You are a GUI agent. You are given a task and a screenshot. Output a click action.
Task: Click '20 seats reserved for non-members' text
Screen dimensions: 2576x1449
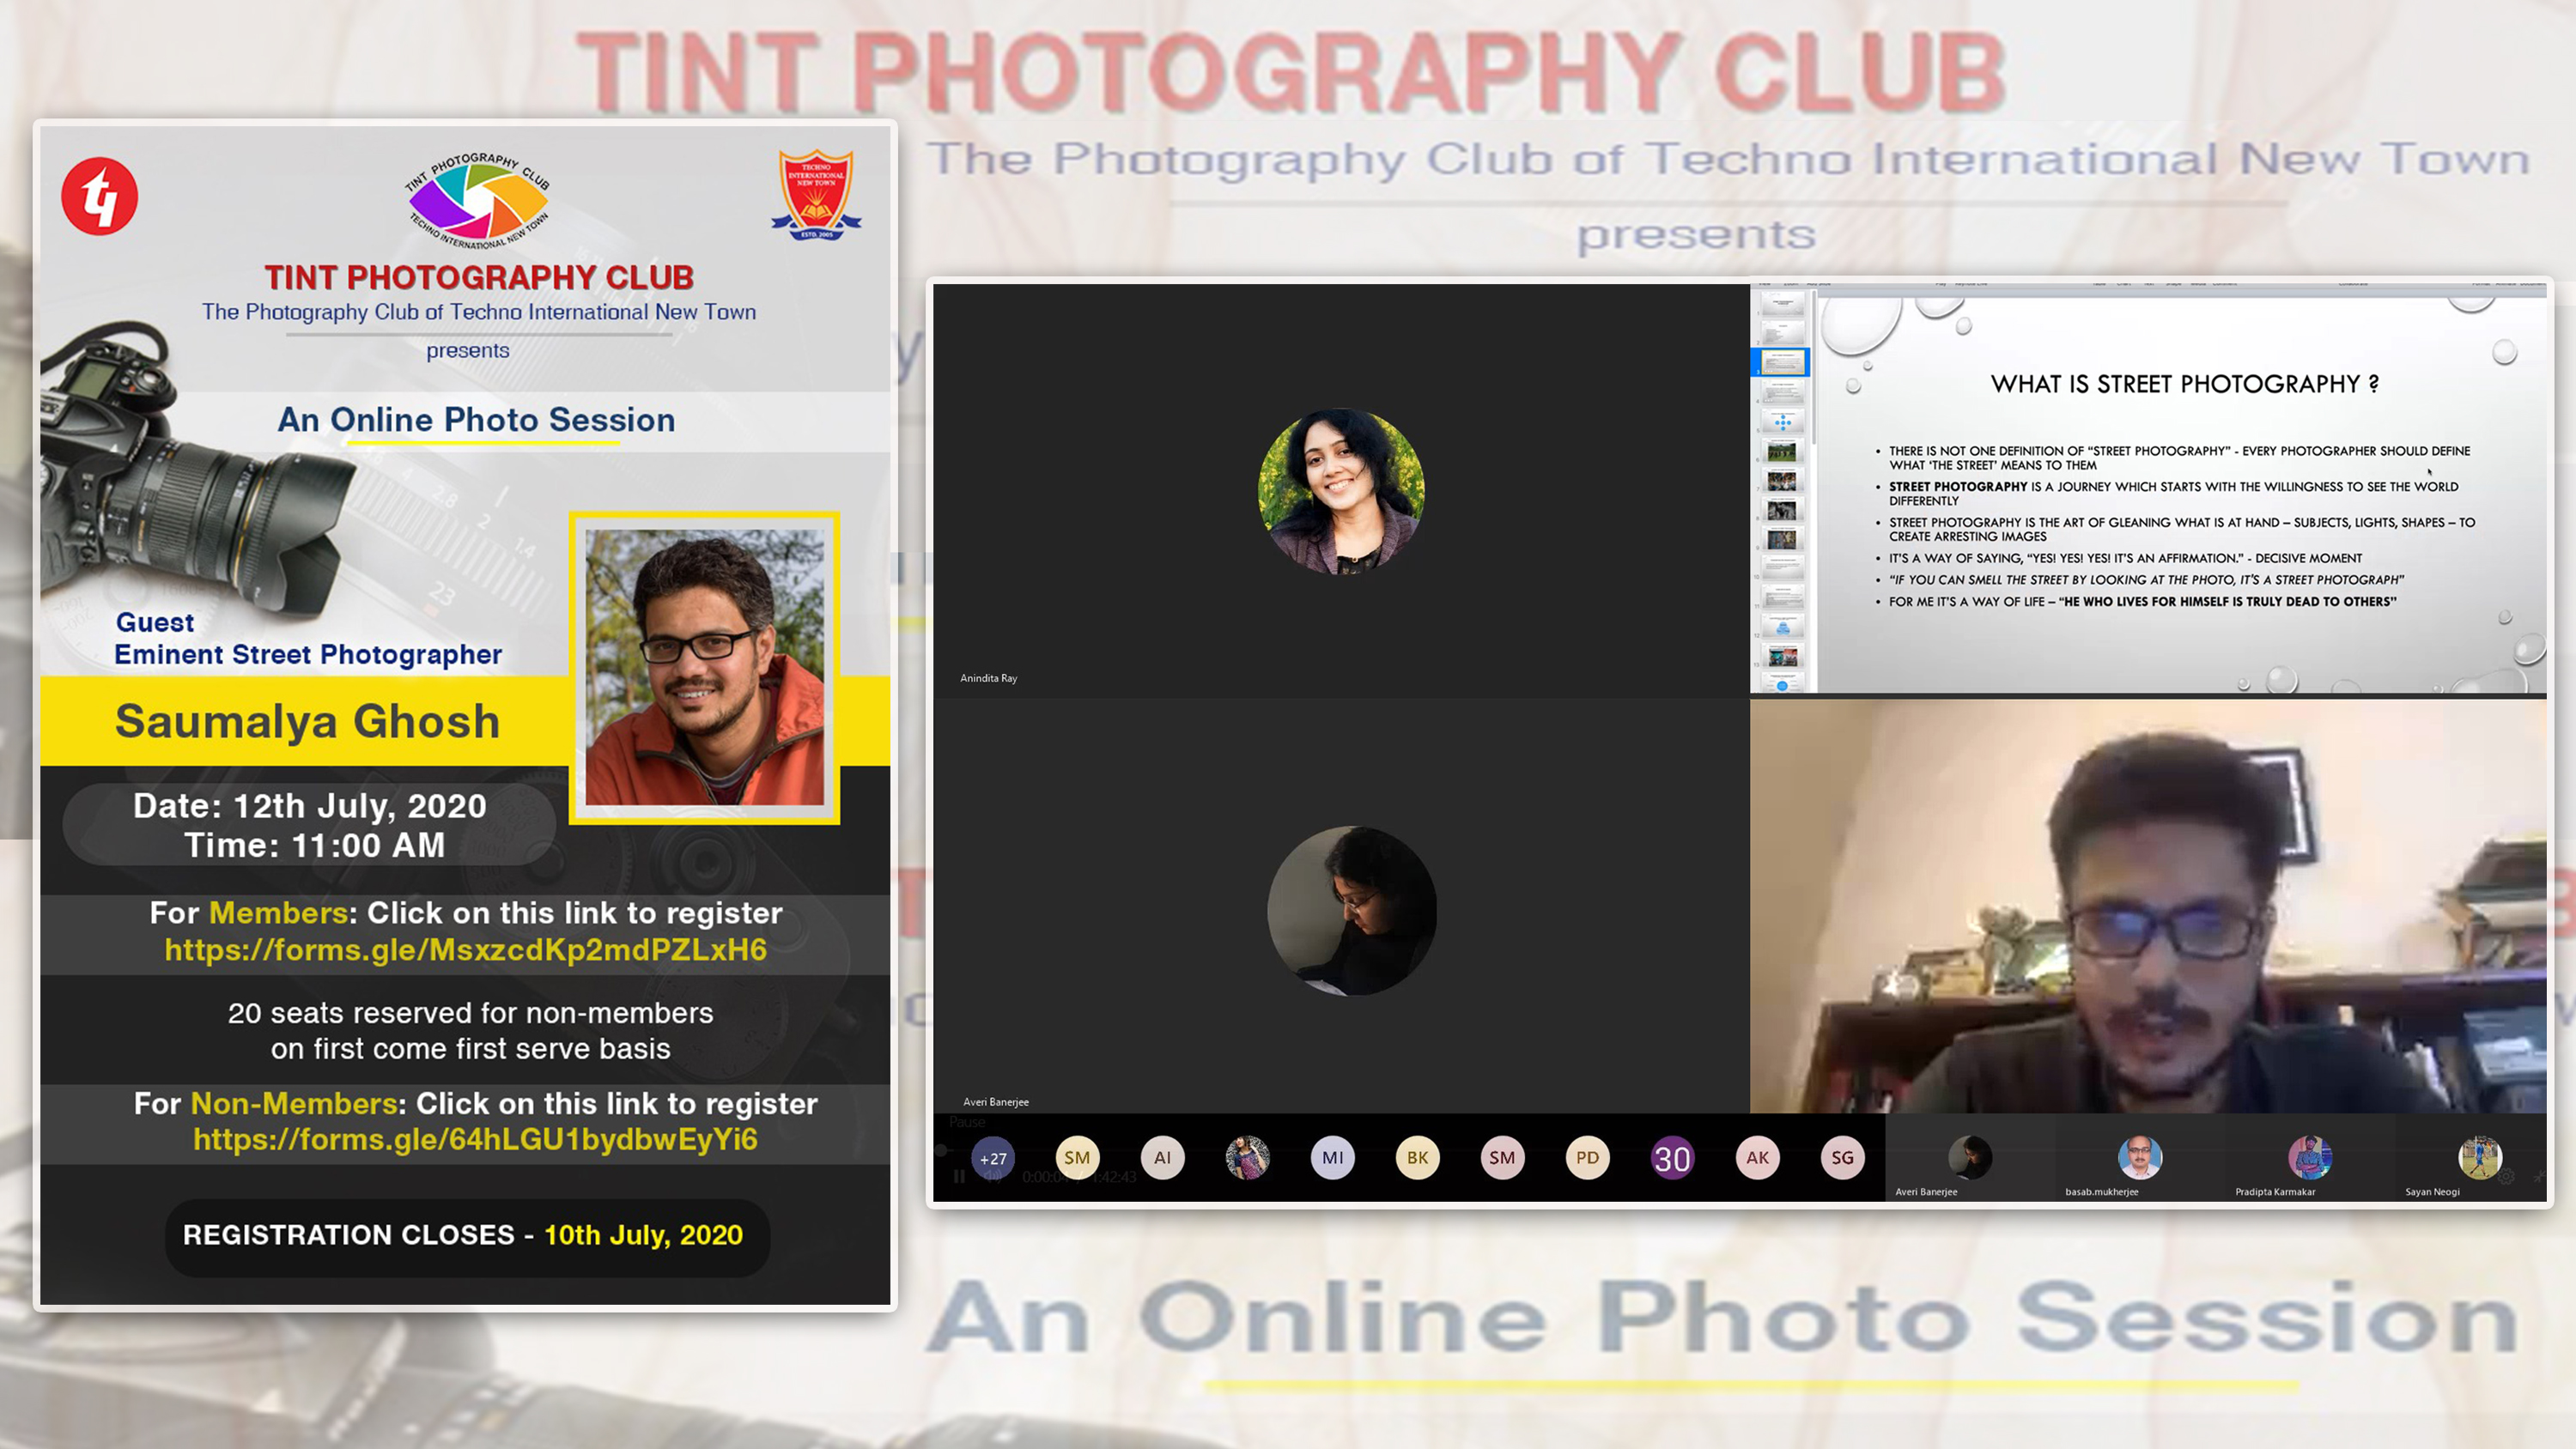470,1014
